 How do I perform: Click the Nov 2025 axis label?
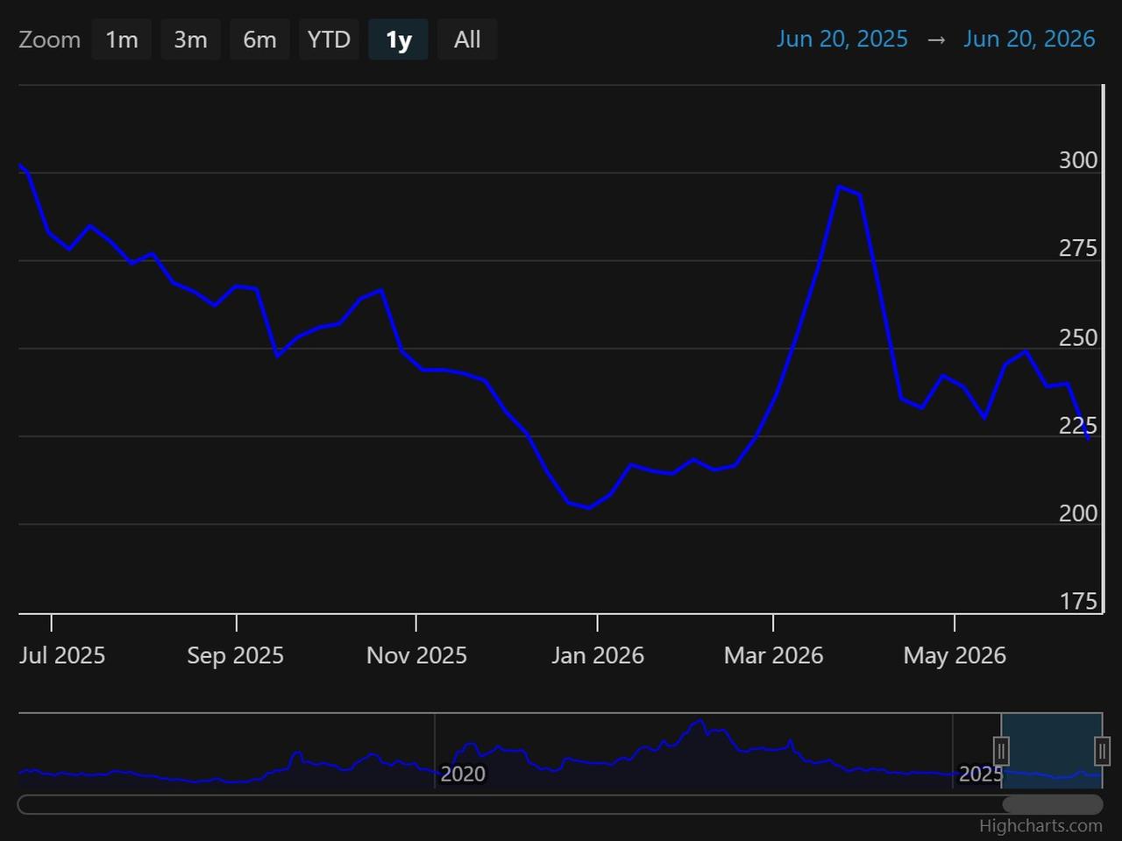pos(416,655)
